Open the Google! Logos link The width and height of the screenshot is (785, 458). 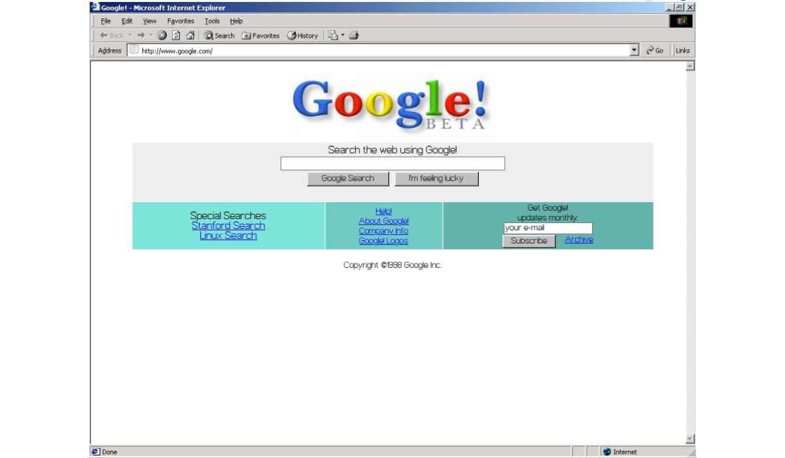coord(383,241)
